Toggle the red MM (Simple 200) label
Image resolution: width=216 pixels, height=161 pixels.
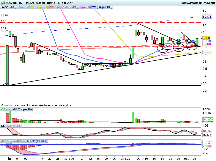(x=60, y=7)
